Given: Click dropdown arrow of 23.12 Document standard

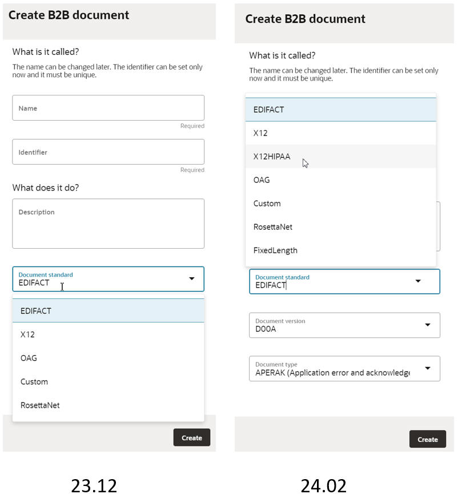Looking at the screenshot, I should click(192, 278).
